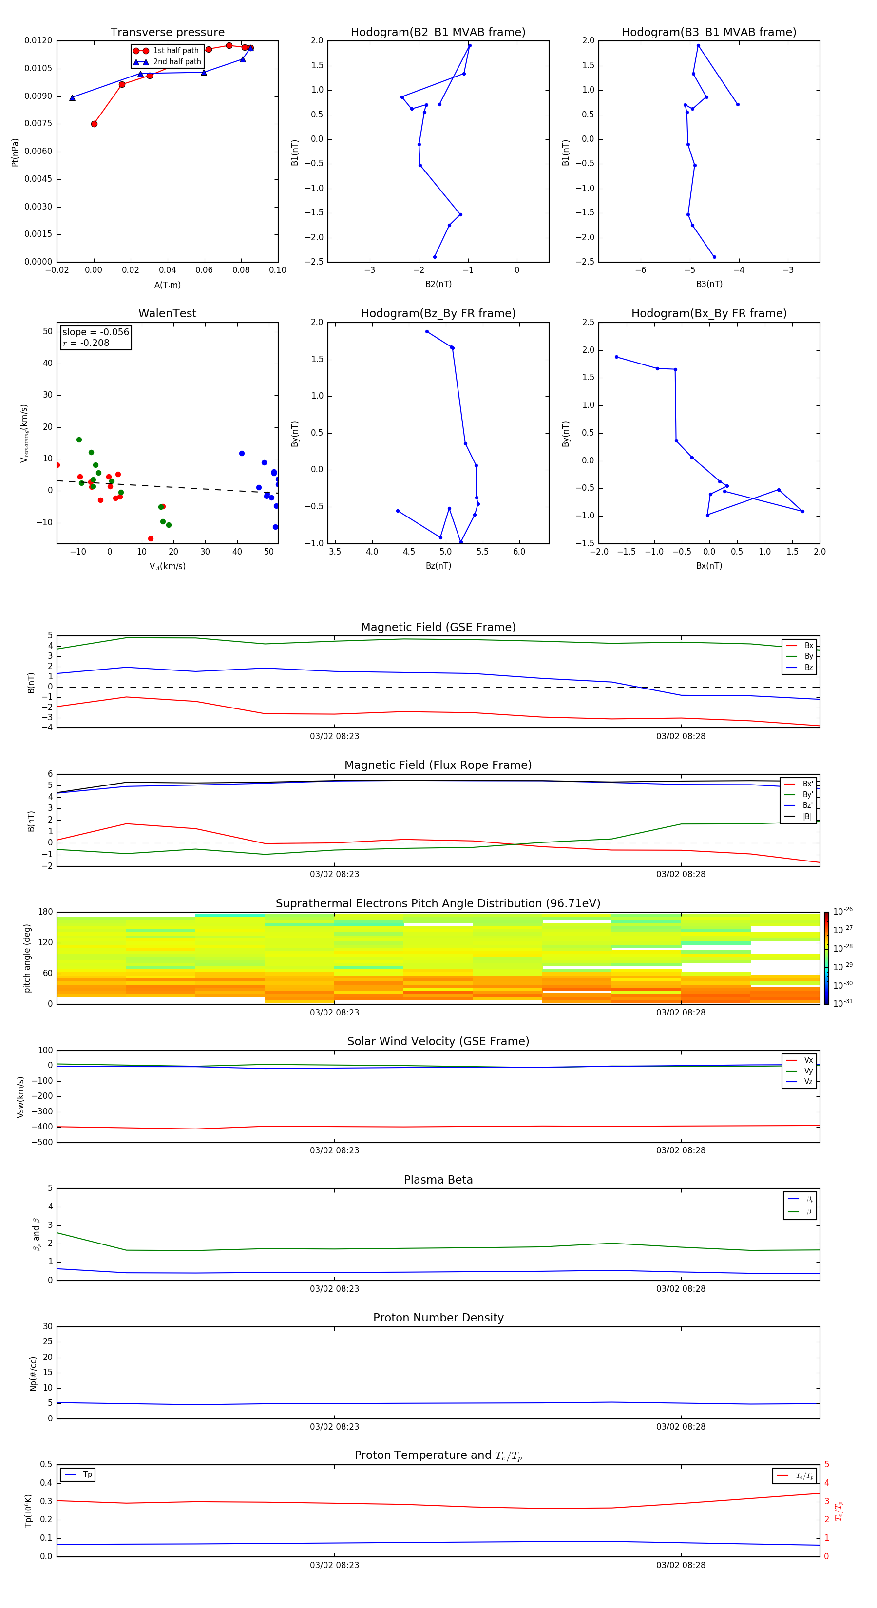The width and height of the screenshot is (877, 1608).
Task: Select the "Bz'" entry in Flux Rope legend
Action: pos(799,806)
